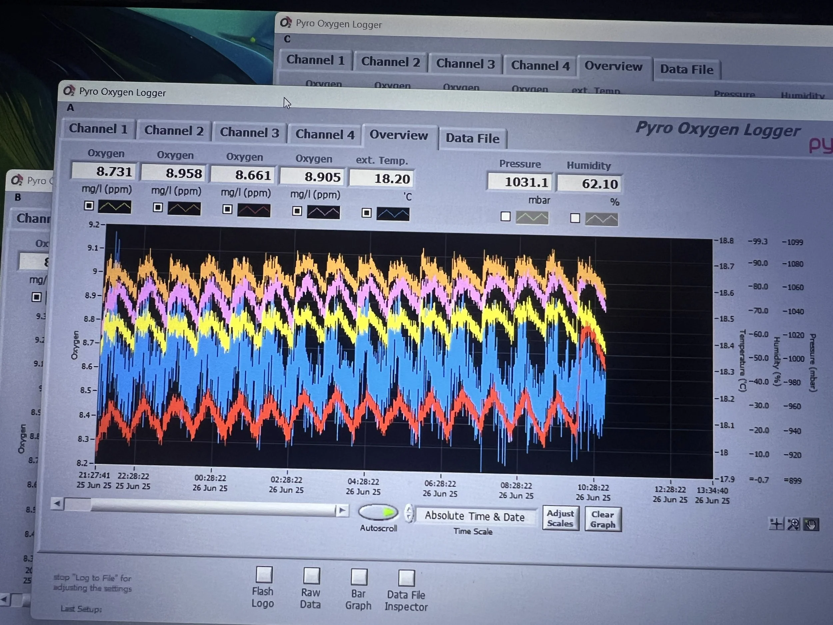Click the Adjust Scales button
The height and width of the screenshot is (625, 833).
(x=560, y=518)
